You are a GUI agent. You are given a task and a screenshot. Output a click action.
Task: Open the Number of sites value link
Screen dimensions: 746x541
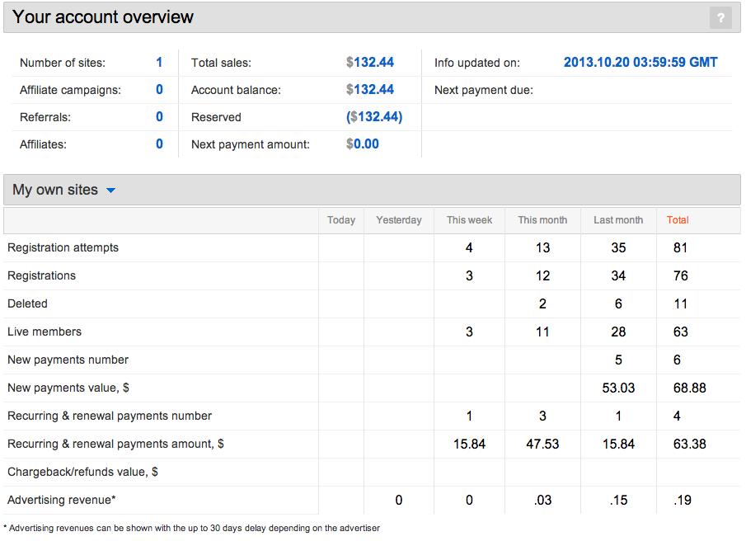tap(159, 63)
